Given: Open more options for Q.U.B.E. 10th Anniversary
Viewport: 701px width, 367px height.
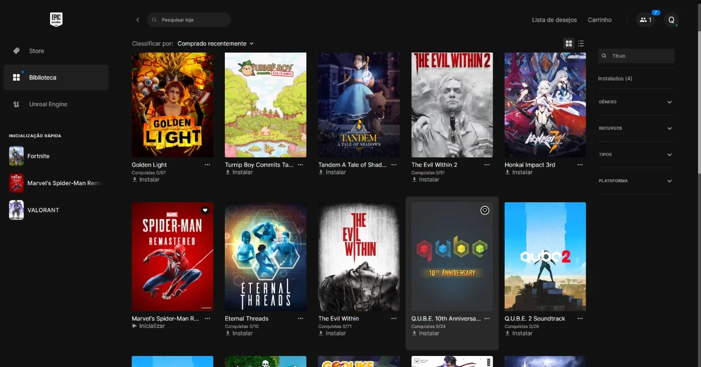Looking at the screenshot, I should tap(487, 318).
